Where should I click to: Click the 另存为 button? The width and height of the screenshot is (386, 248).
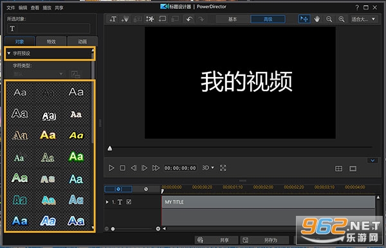pyautogui.click(x=265, y=240)
